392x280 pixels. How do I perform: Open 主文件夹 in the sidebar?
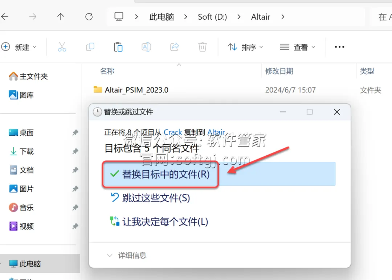point(28,76)
